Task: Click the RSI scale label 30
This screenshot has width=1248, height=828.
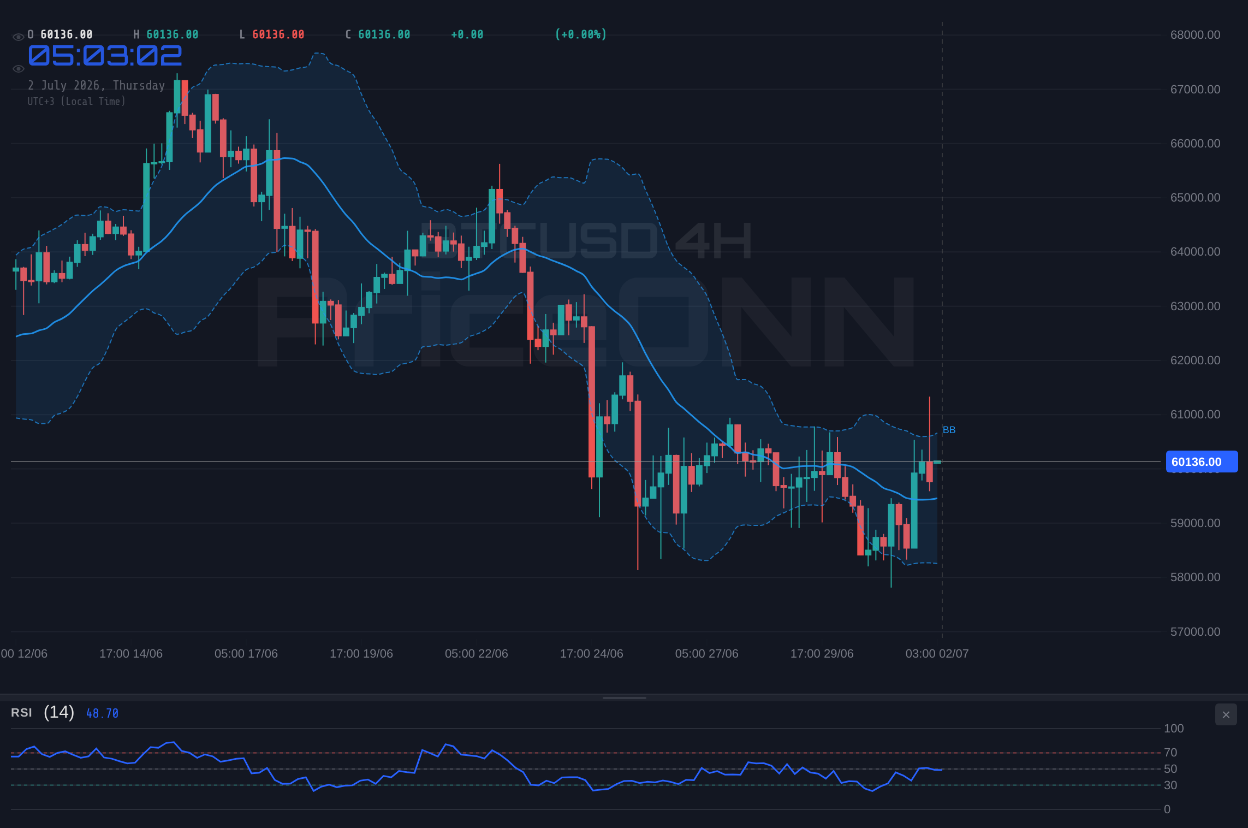Action: (1170, 785)
